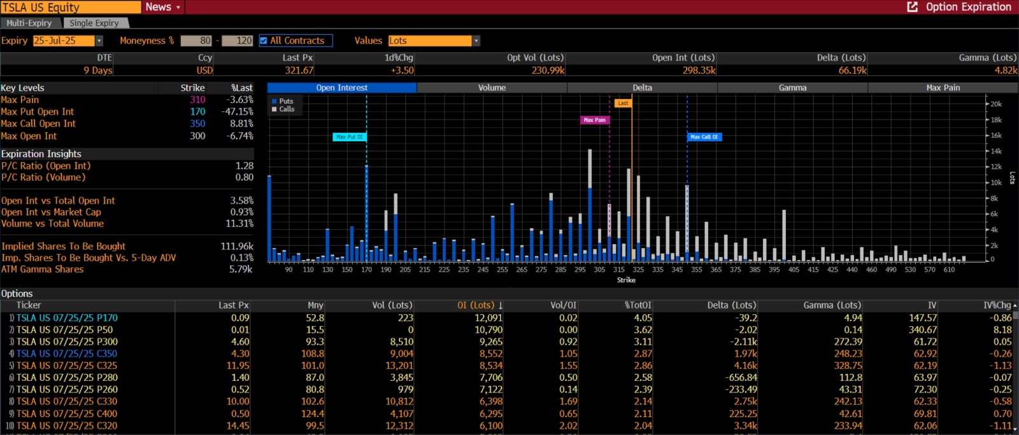The width and height of the screenshot is (1019, 435).
Task: Open the TSLA US 07/25/25 C325 contract
Action: (x=67, y=366)
